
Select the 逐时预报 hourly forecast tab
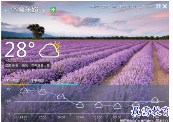[15, 81]
